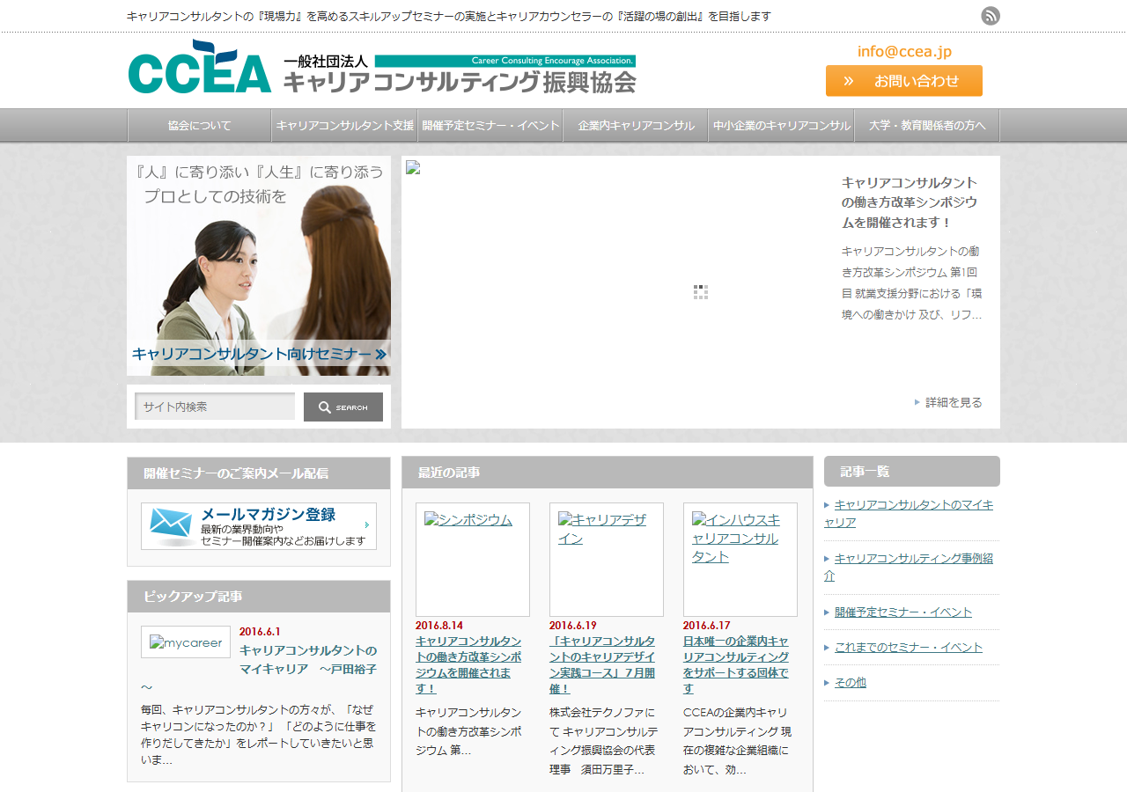Viewport: 1127px width, 792px height.
Task: Open the 中小企業のキャリアコンサル menu
Action: (x=782, y=125)
